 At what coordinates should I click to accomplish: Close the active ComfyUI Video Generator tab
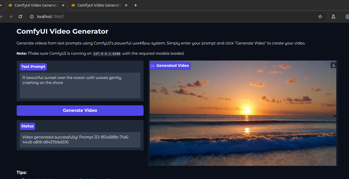(x=63, y=5)
